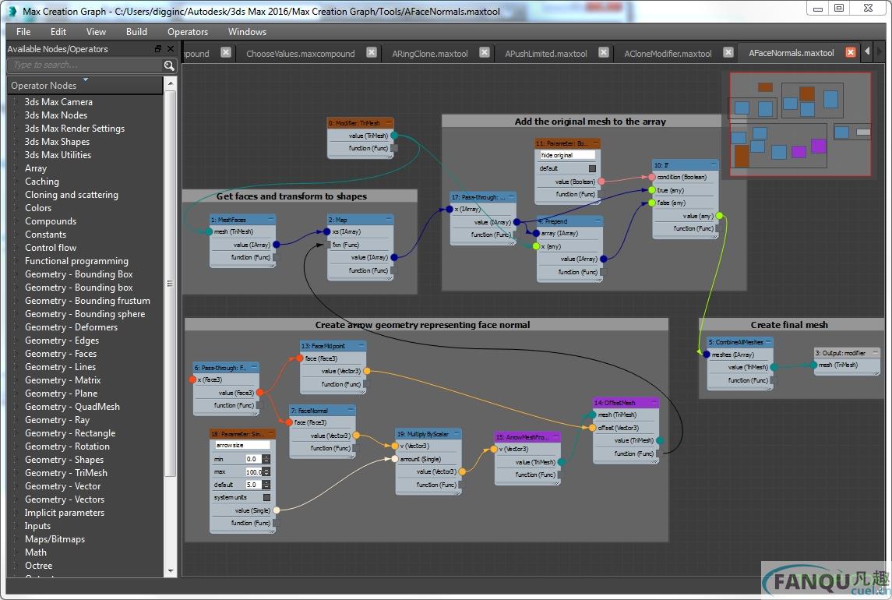Click meshes (IArray) input port on CombineAllMeshes
The height and width of the screenshot is (600, 892).
pyautogui.click(x=707, y=354)
